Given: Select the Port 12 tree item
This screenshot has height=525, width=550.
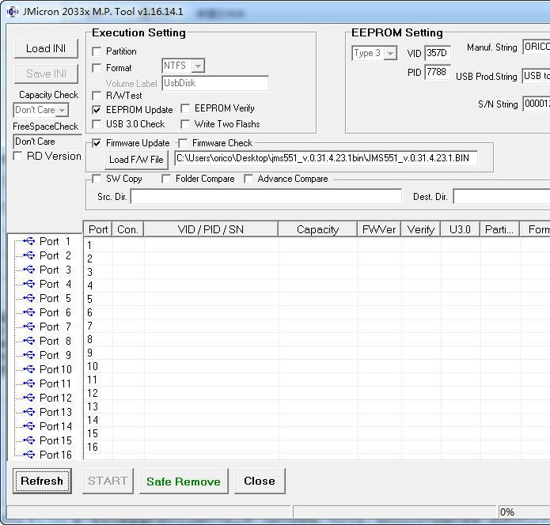Looking at the screenshot, I should 55,398.
